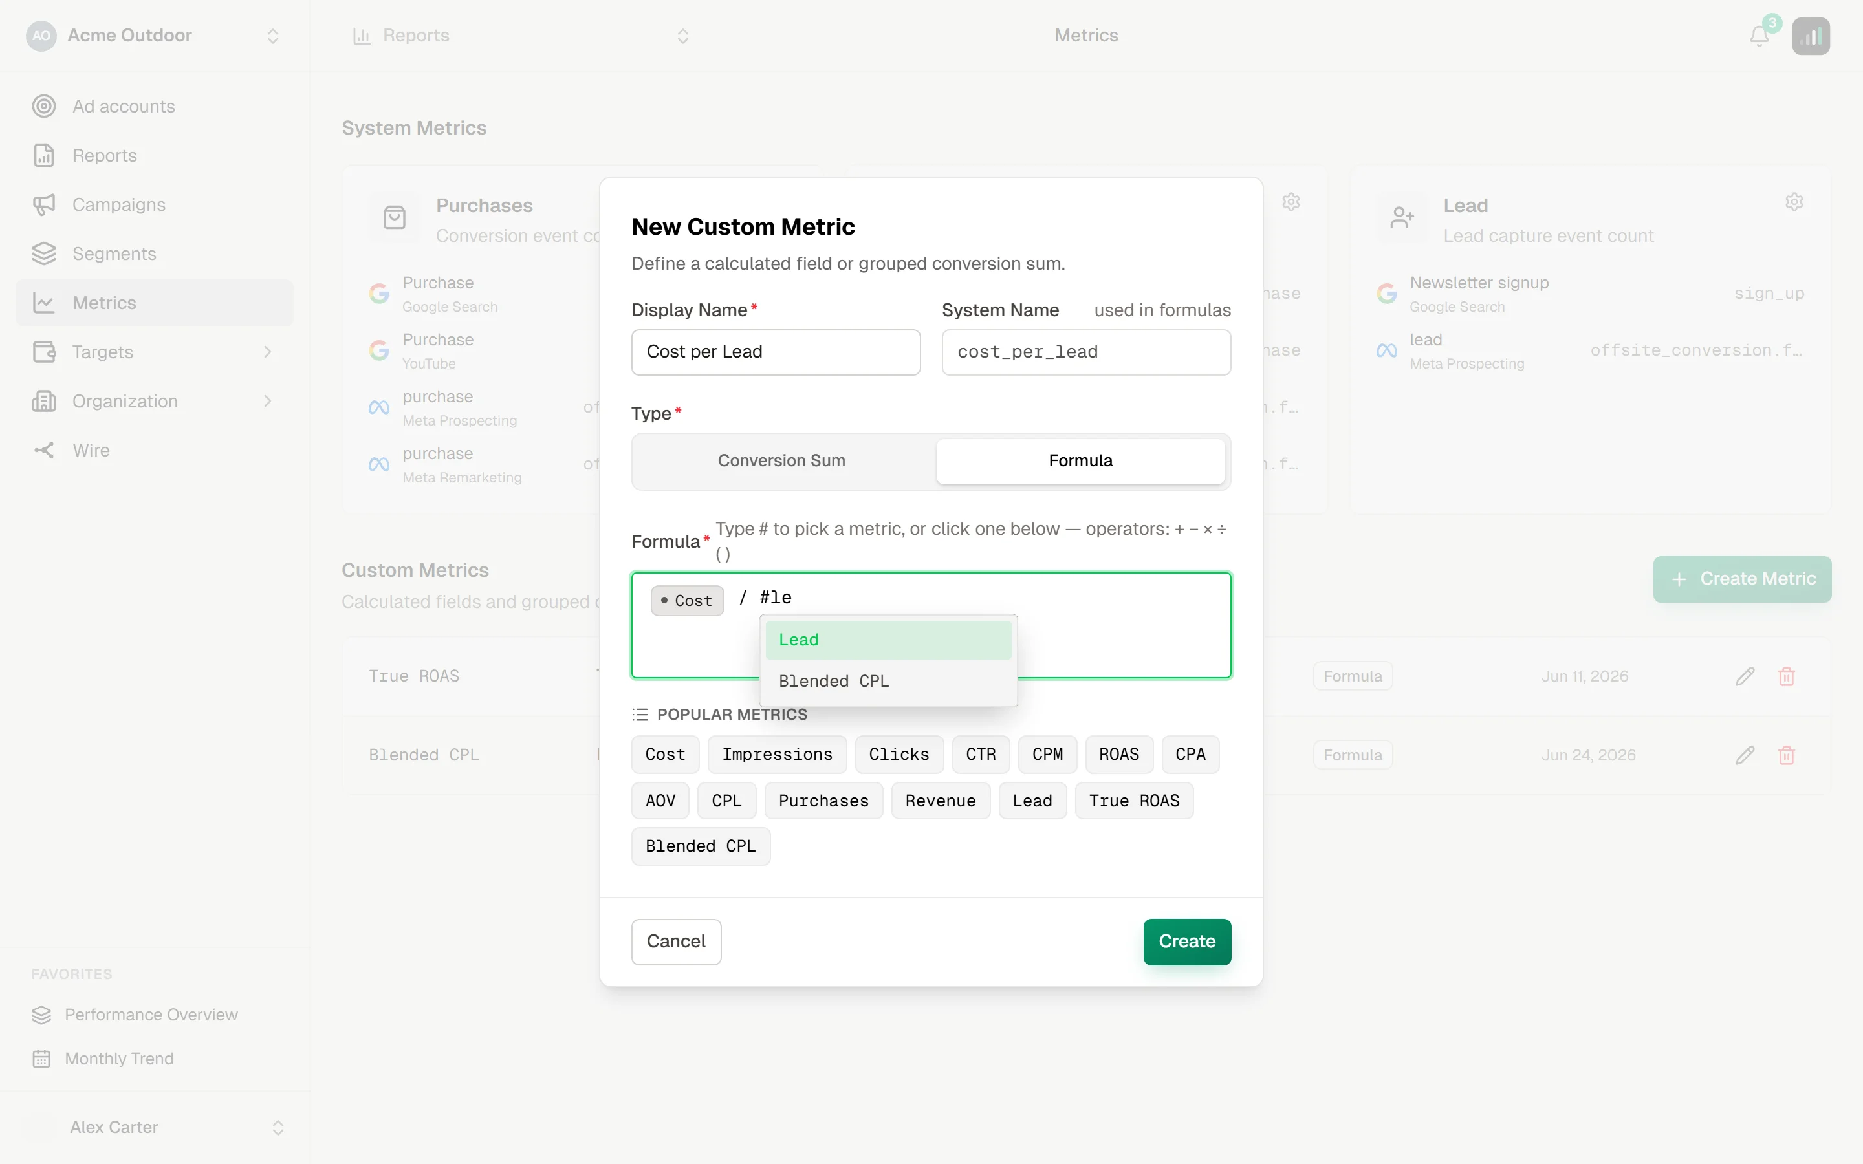Open Campaigns megaphone icon
The image size is (1863, 1164).
44,205
